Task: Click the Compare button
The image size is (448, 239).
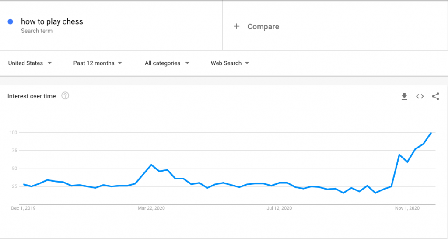Action: 256,27
